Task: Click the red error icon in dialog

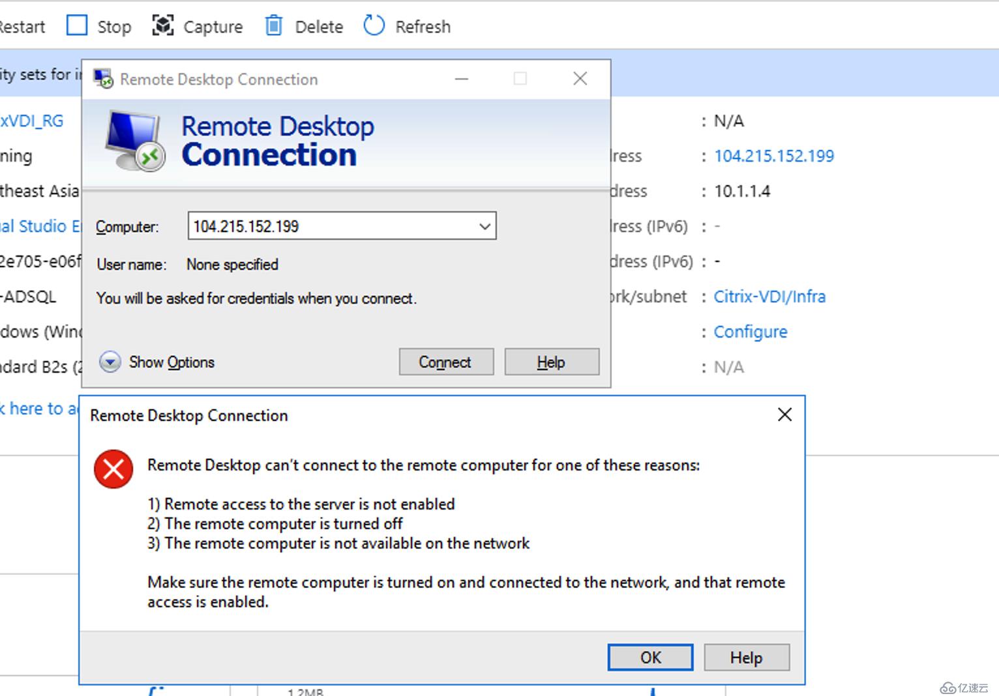Action: tap(113, 469)
